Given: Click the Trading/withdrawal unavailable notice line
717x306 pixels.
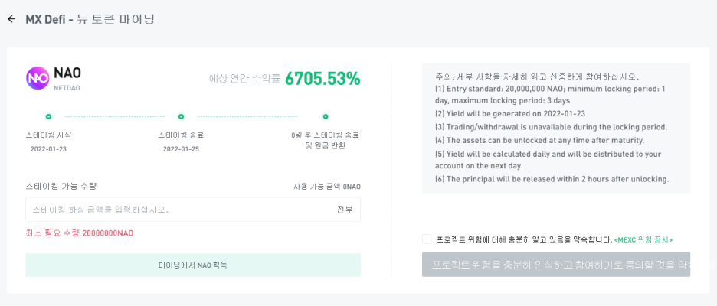Looking at the screenshot, I should (551, 127).
